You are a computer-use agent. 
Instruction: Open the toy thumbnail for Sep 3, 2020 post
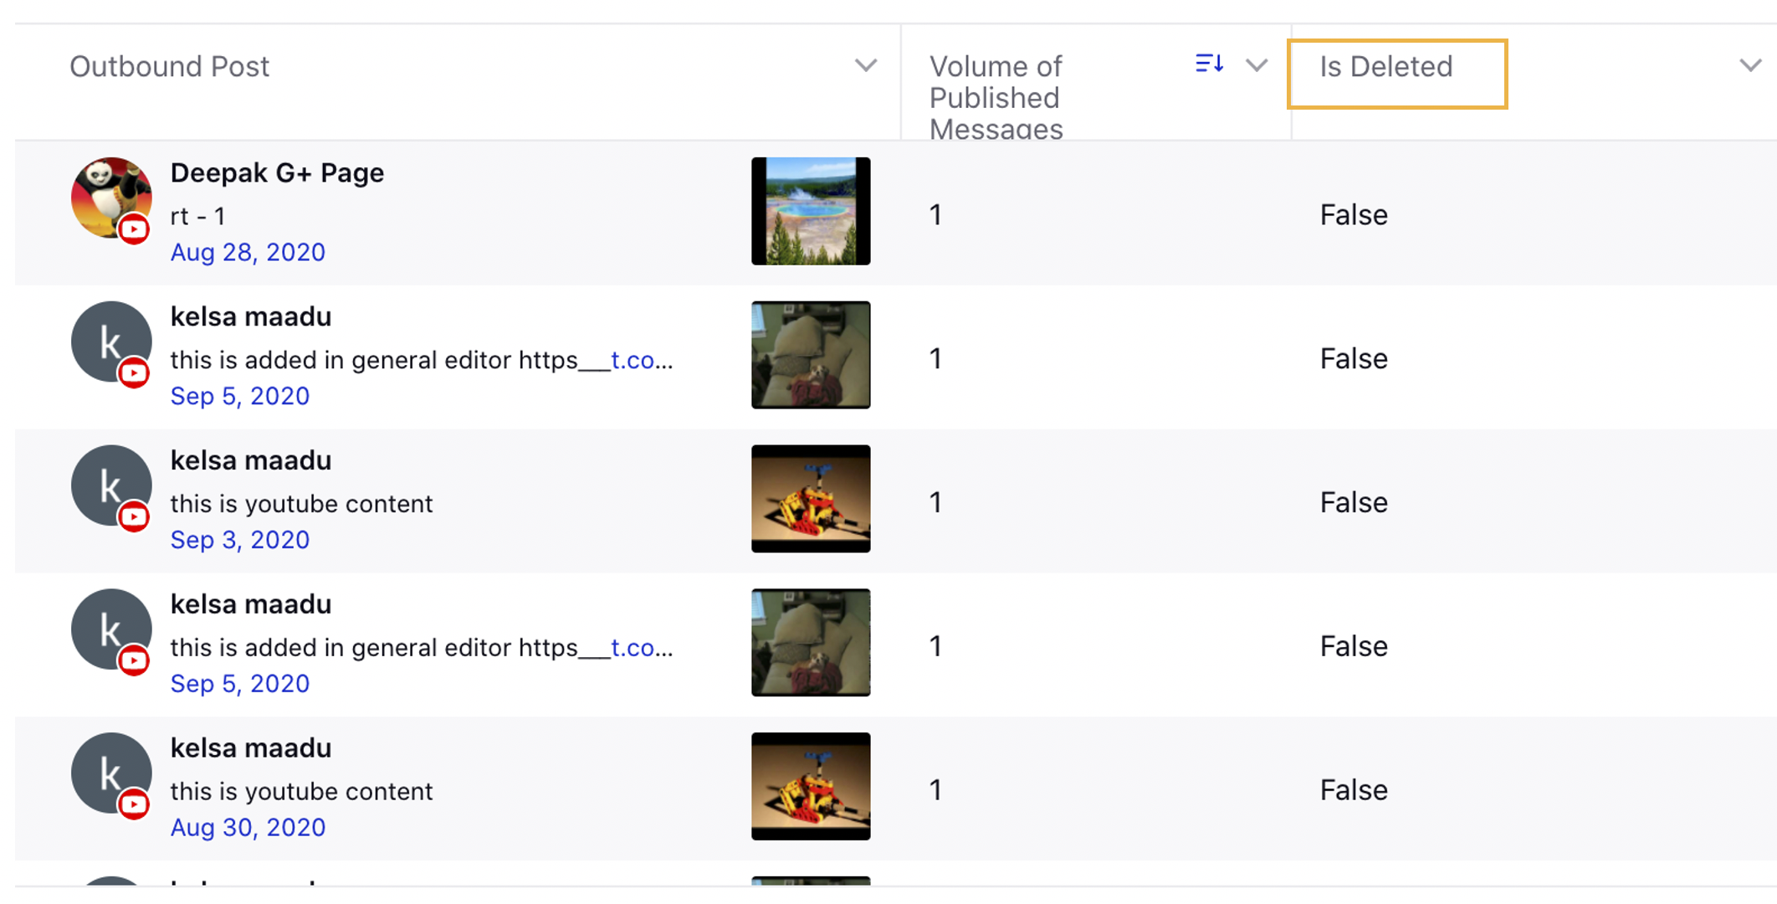(811, 499)
